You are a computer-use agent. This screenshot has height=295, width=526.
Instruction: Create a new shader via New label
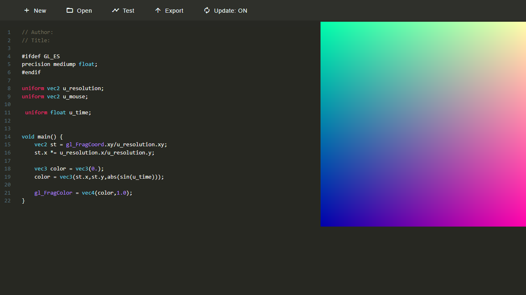pyautogui.click(x=40, y=11)
